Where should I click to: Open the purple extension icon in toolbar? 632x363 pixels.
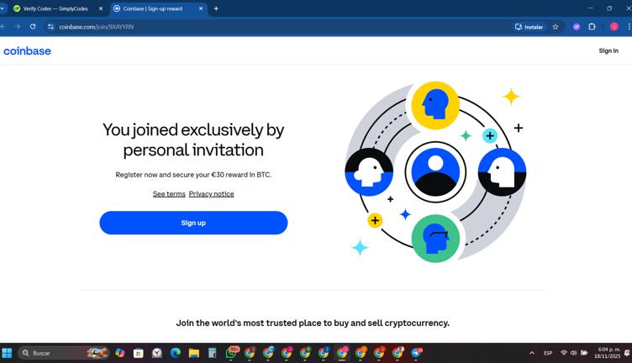(x=577, y=27)
